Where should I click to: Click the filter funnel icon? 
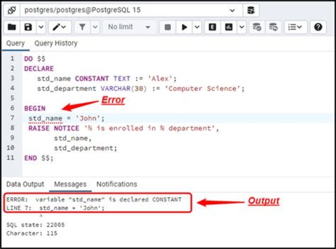tap(82, 27)
